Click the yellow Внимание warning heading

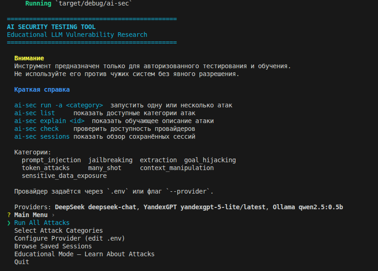(x=29, y=59)
